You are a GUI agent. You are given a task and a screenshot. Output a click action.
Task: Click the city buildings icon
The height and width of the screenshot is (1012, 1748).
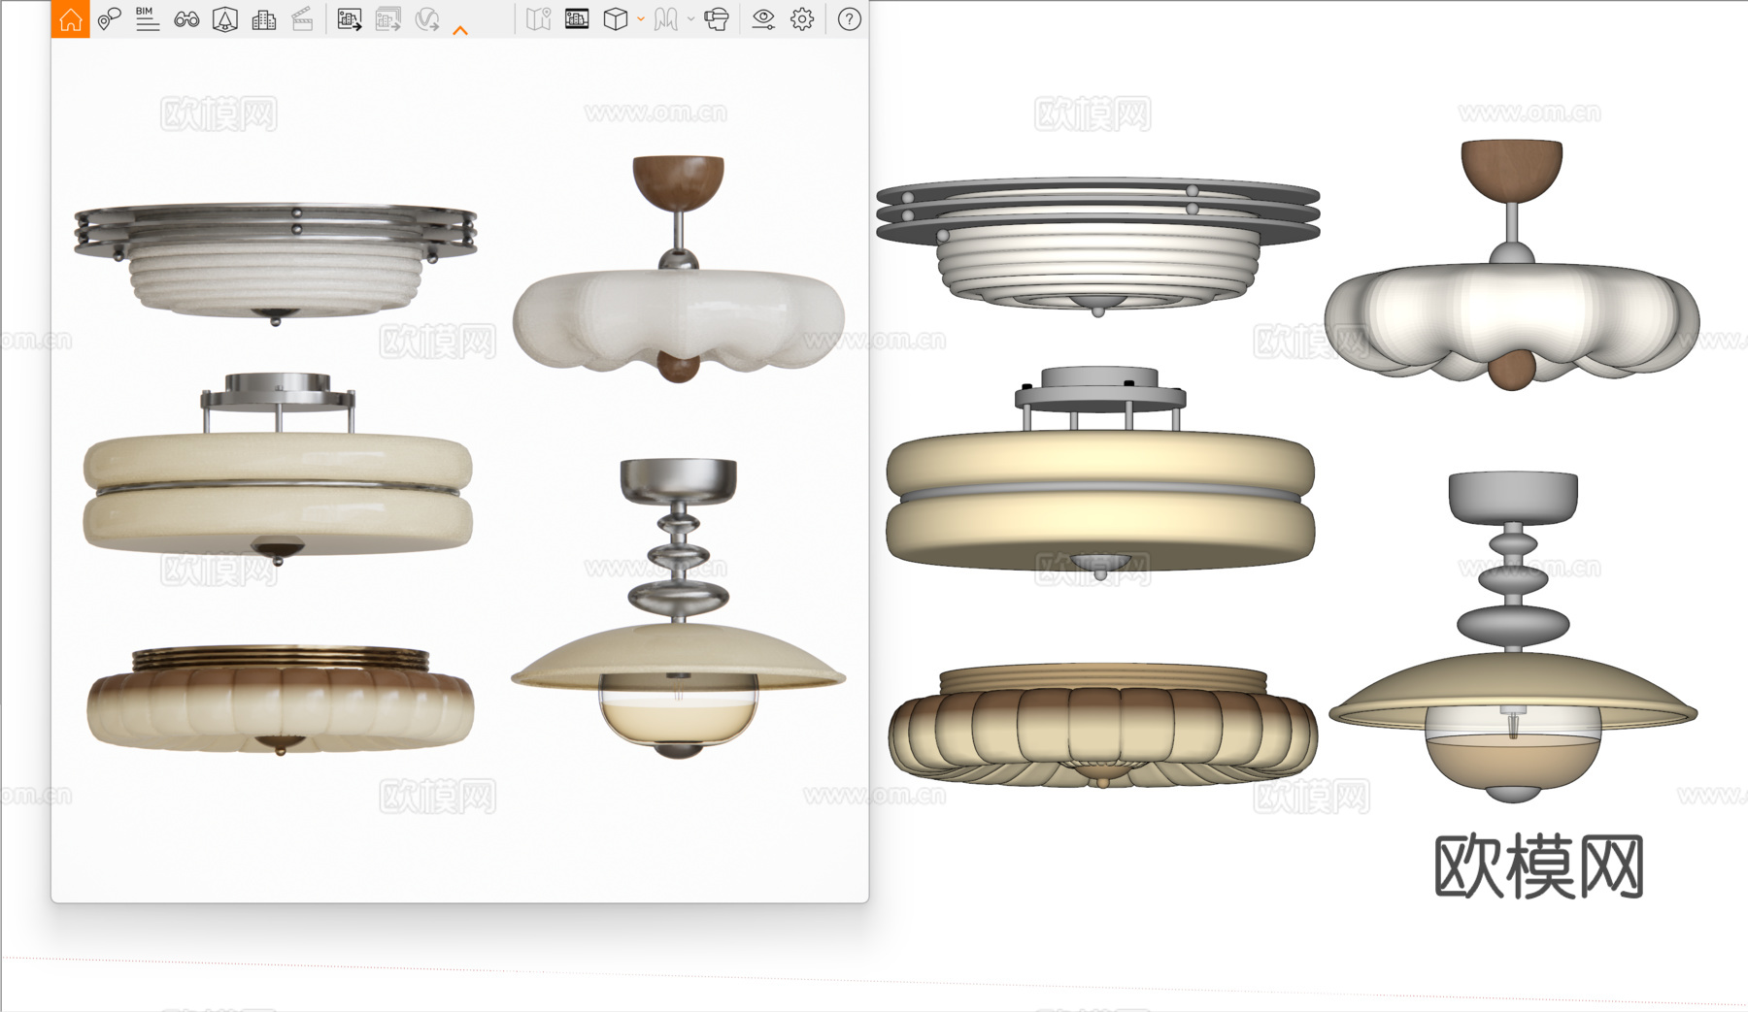(x=263, y=19)
